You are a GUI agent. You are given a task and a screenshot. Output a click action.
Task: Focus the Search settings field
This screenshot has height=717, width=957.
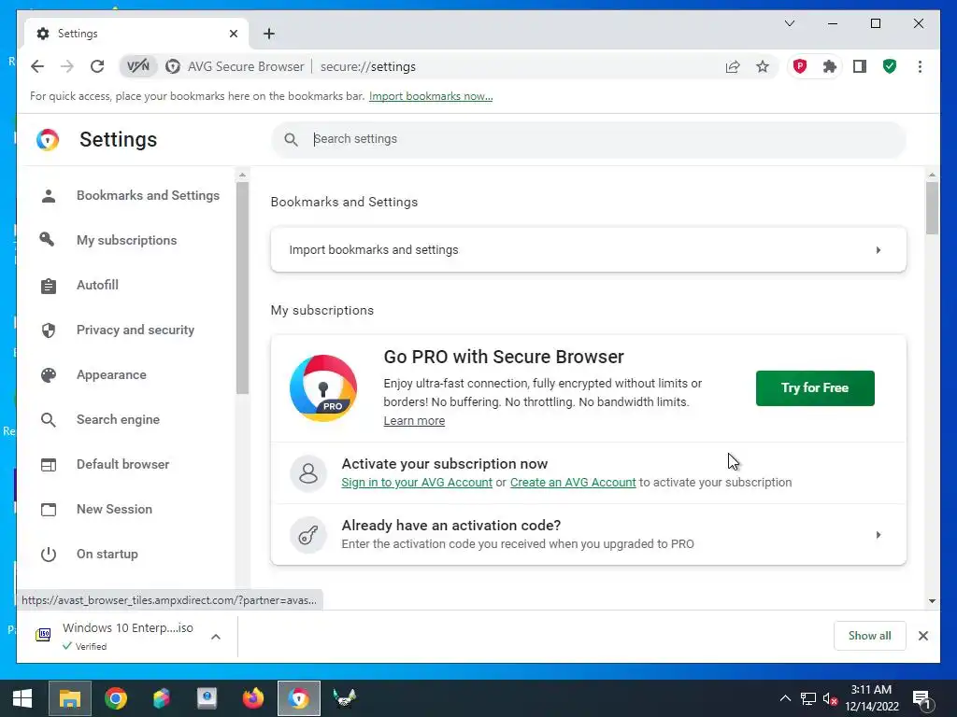click(x=589, y=139)
